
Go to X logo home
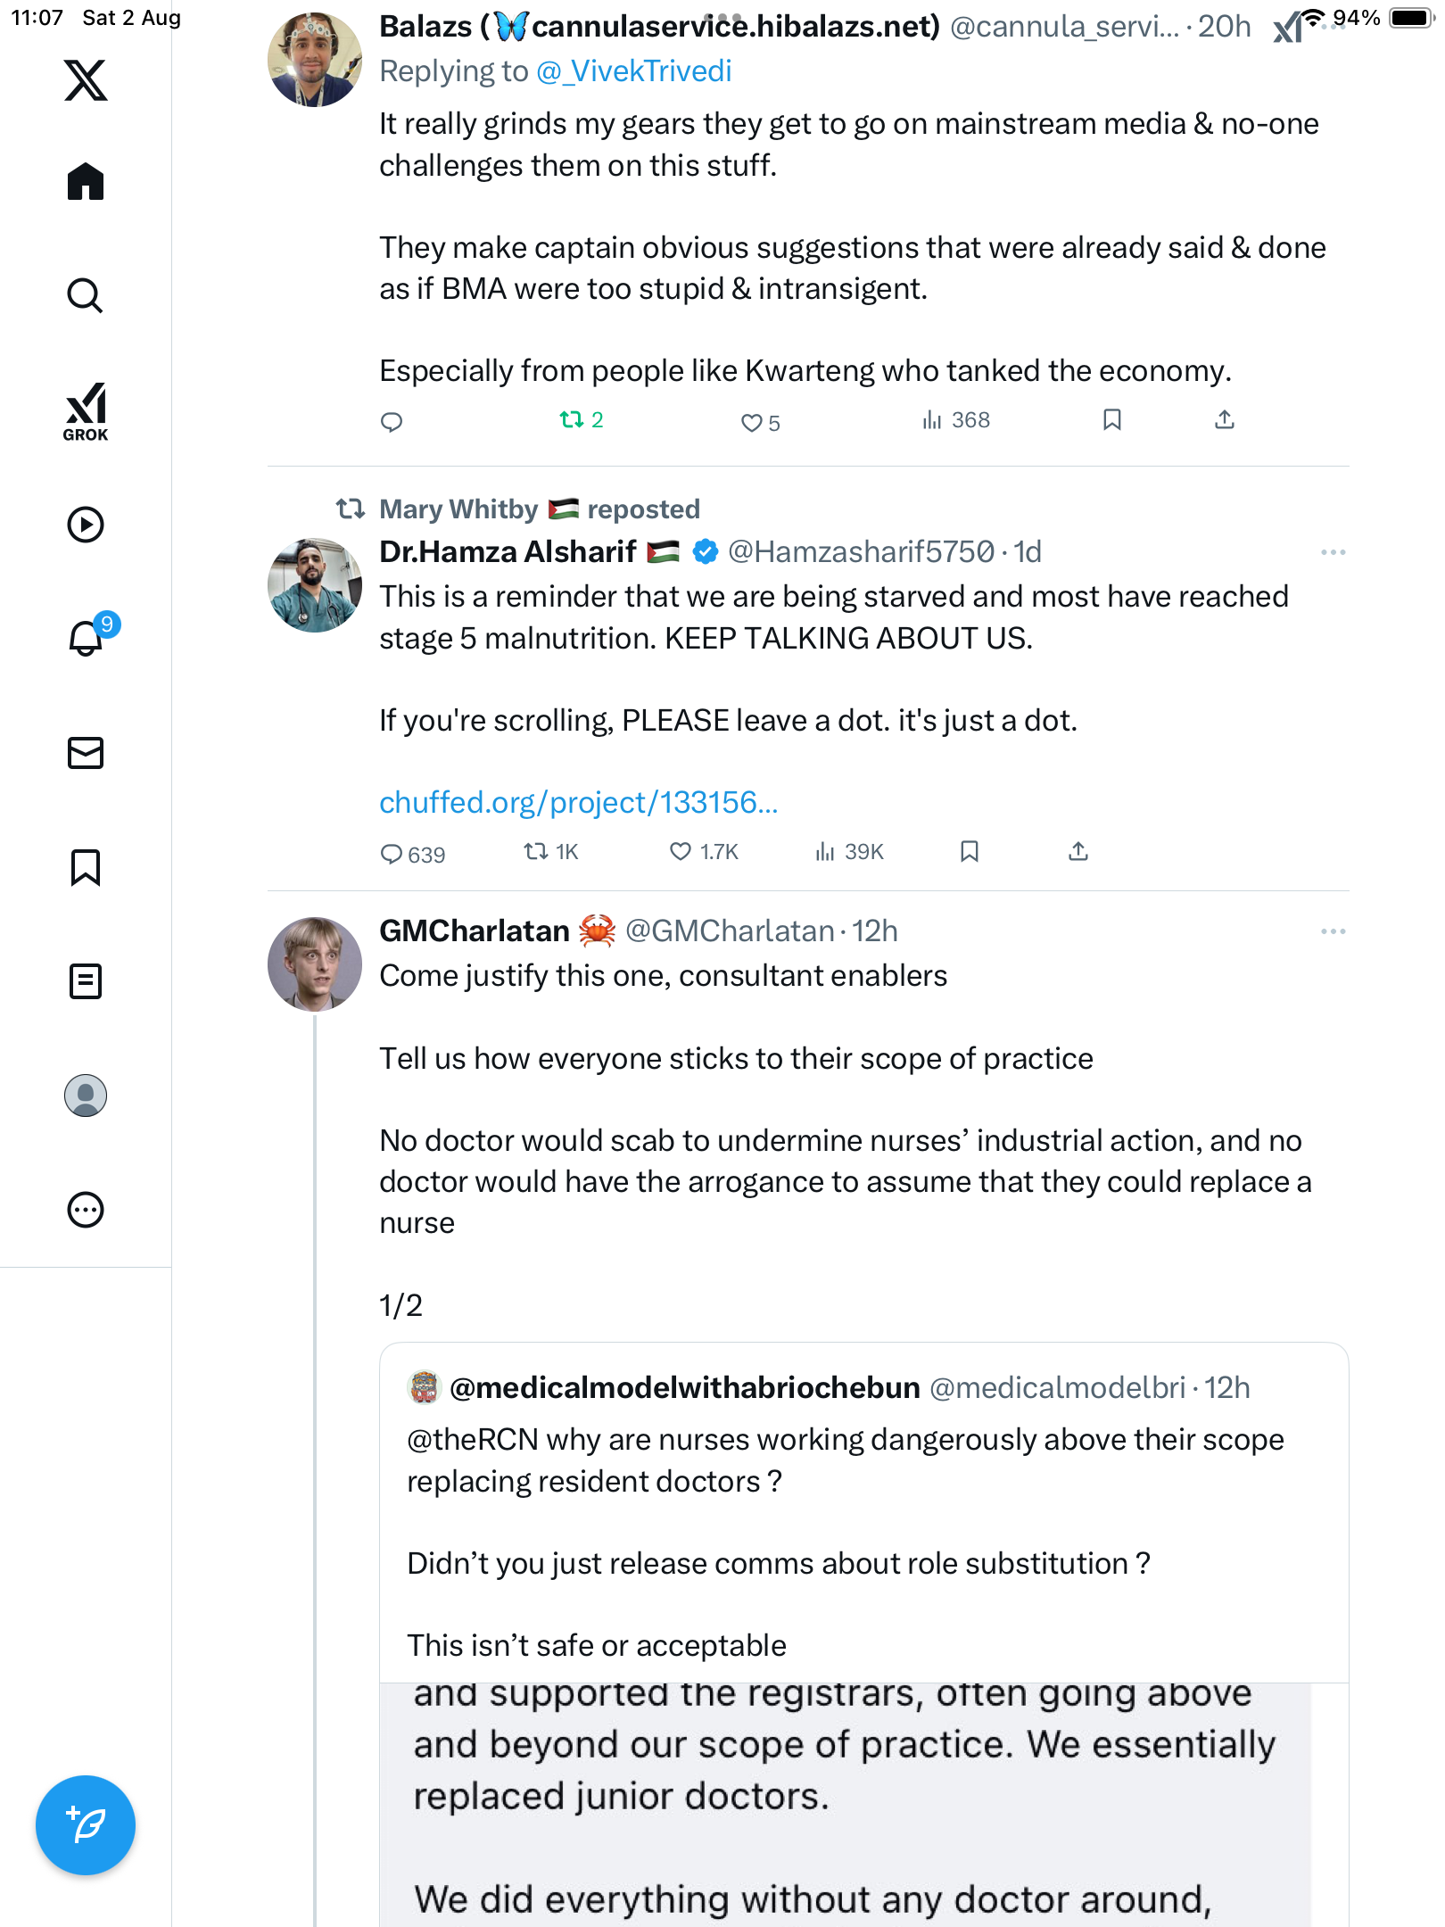pos(86,80)
